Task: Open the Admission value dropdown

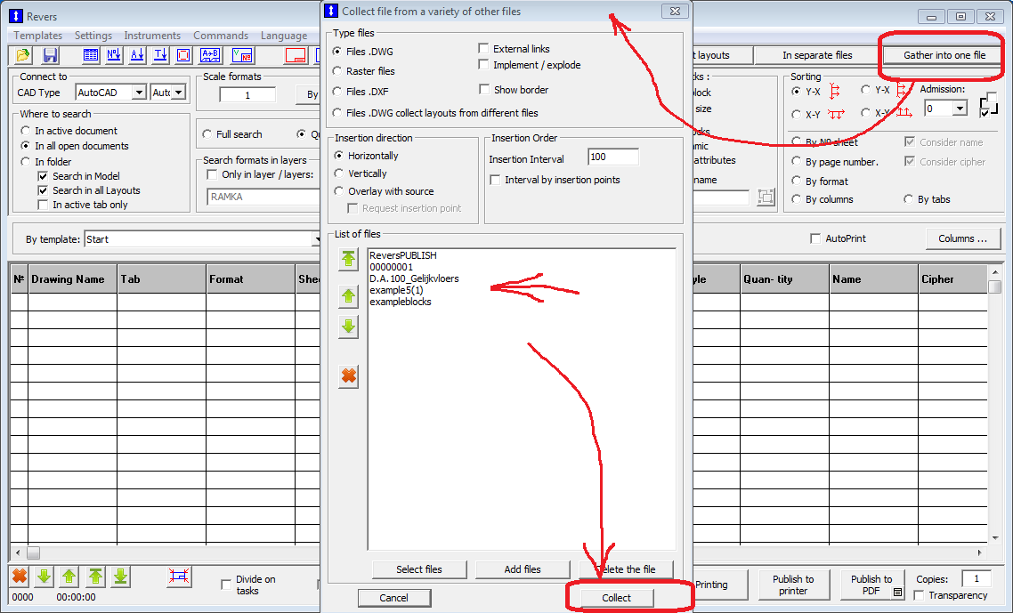Action: click(x=958, y=108)
